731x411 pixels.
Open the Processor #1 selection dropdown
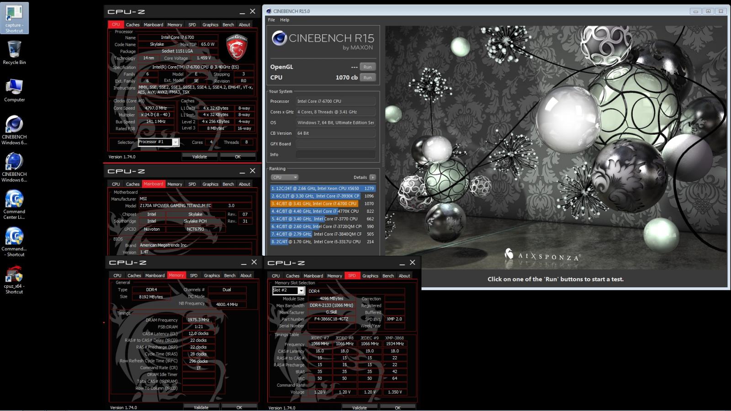point(159,142)
